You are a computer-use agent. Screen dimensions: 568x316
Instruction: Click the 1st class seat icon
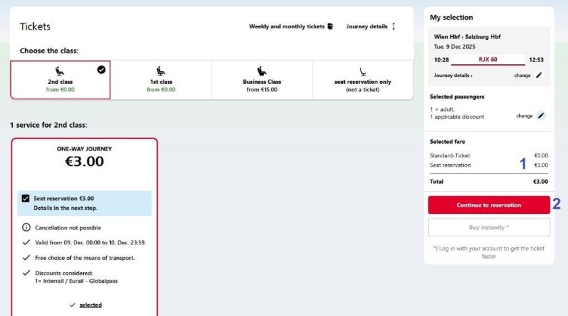tap(161, 71)
